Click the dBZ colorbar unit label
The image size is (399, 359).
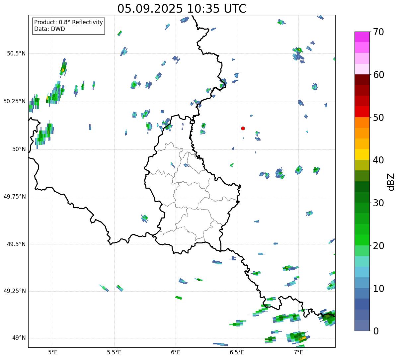(391, 182)
